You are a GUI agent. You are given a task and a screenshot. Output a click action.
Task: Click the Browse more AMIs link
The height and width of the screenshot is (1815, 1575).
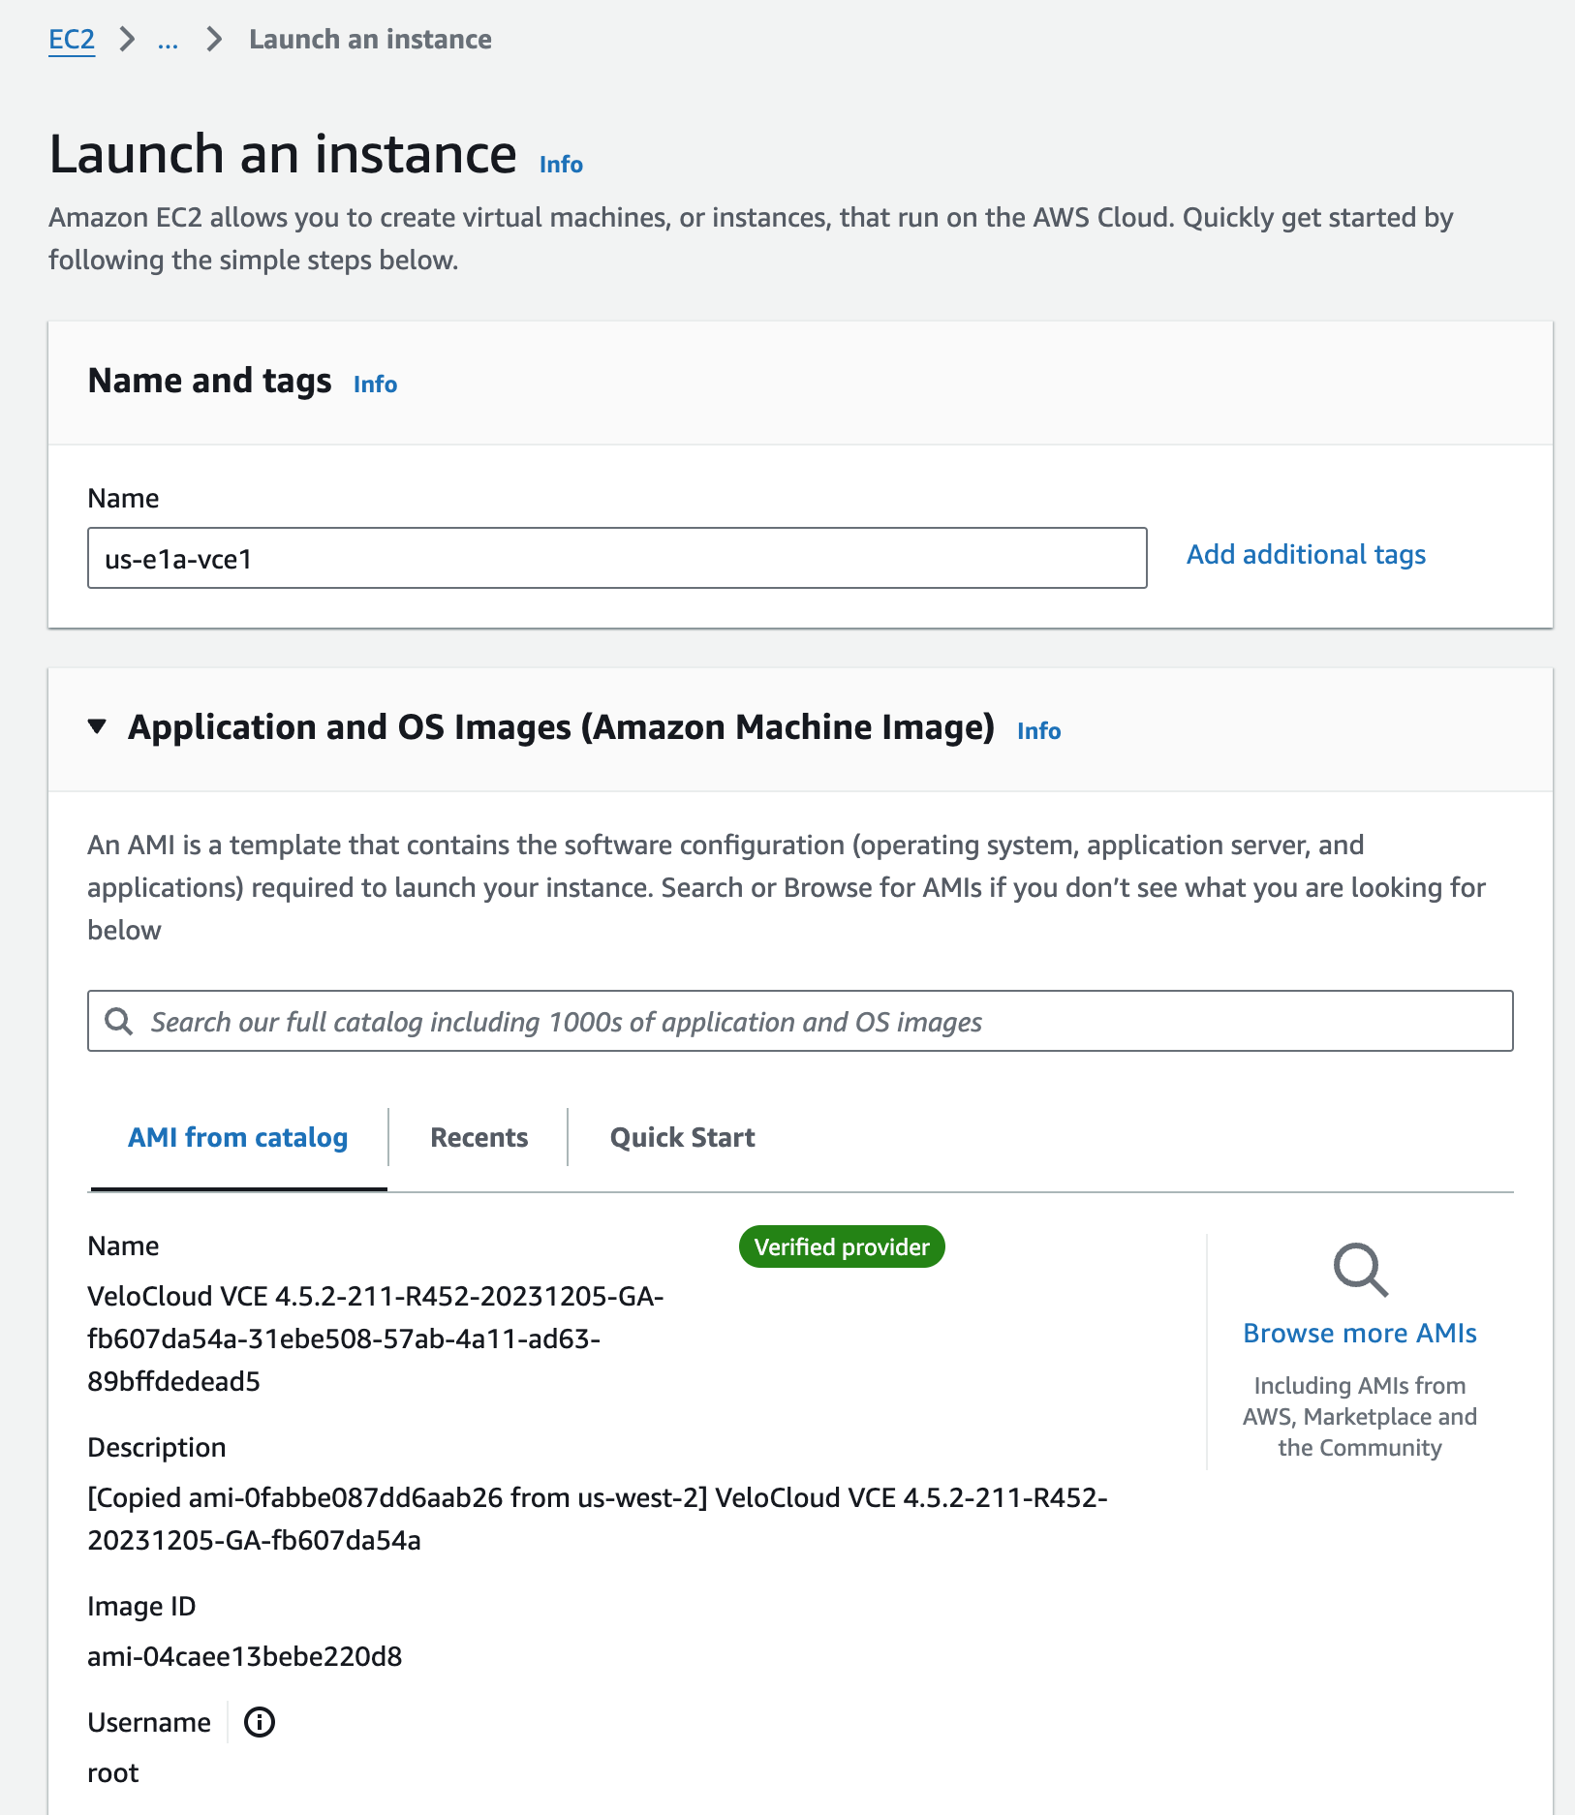1360,1333
